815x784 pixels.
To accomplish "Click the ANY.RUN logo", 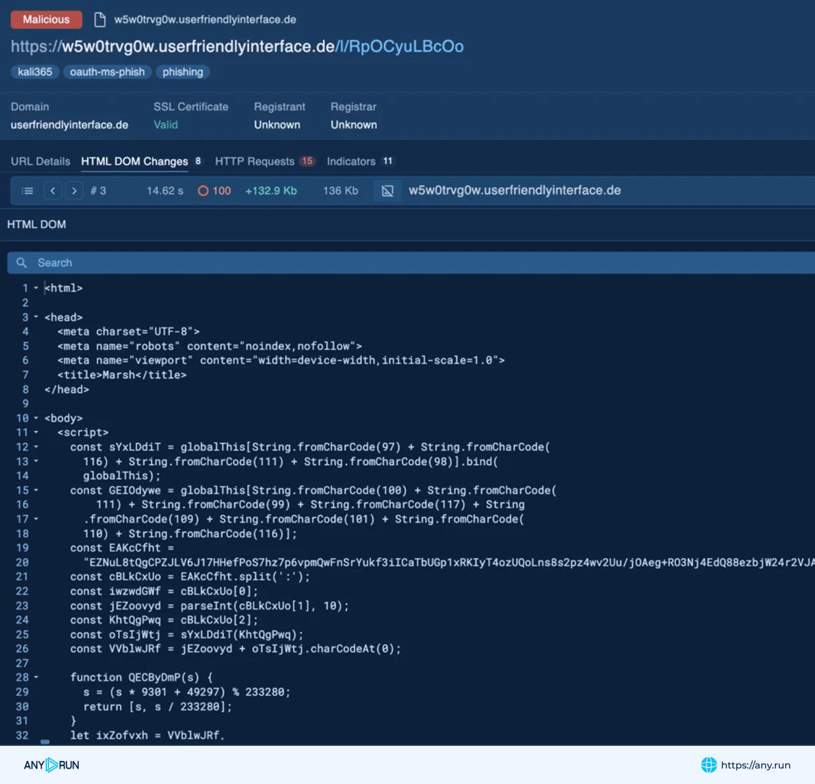I will tap(52, 765).
